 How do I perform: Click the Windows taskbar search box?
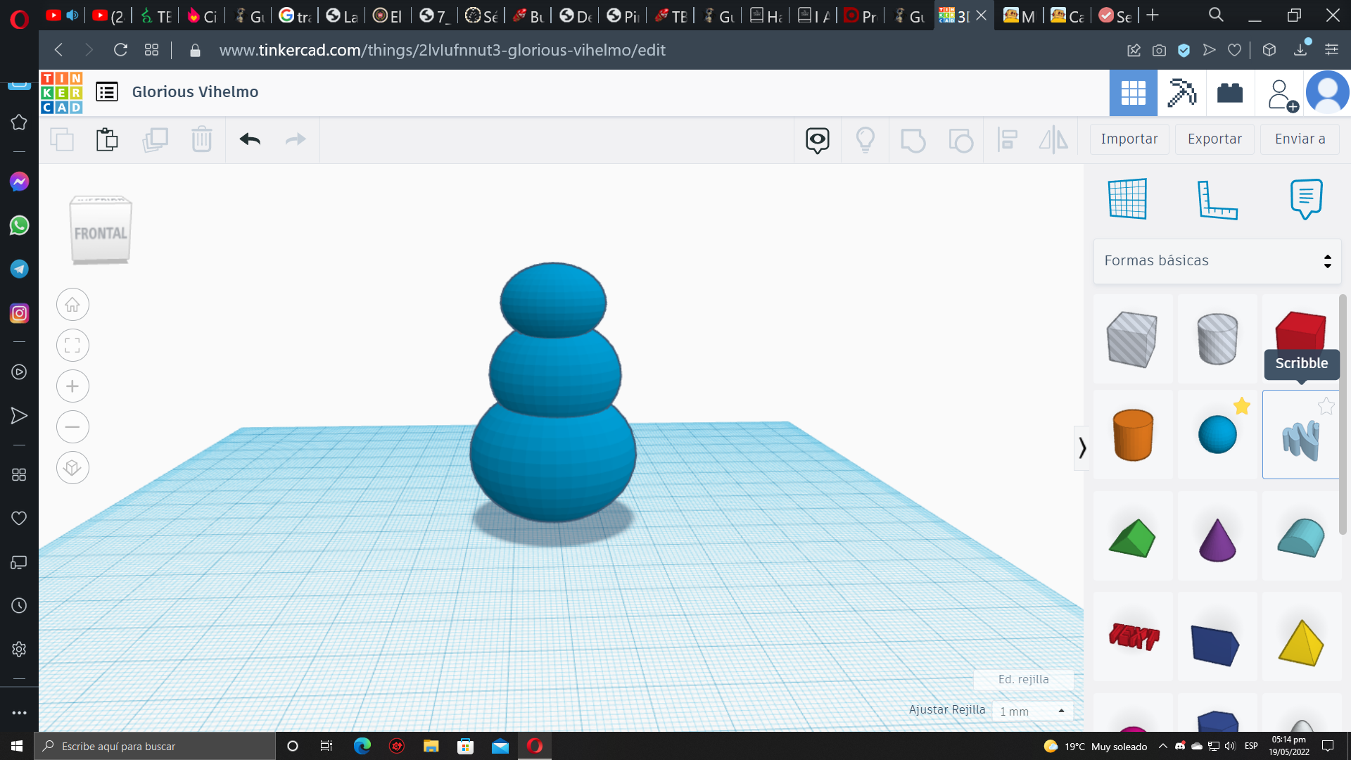click(x=155, y=746)
